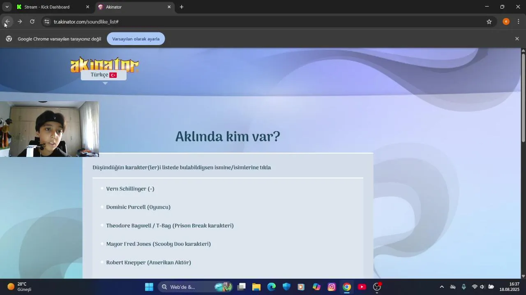The width and height of the screenshot is (526, 295).
Task: Select Dominic Purcell (Oyuncu) entry
Action: 138,207
